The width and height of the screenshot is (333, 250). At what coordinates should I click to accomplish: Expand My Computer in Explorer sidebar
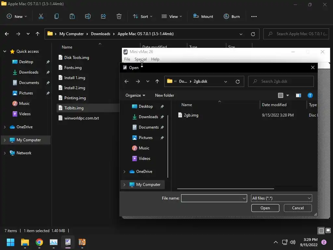pos(5,140)
